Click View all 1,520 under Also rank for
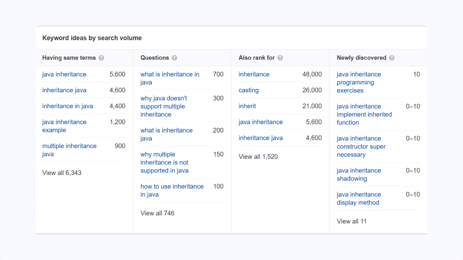This screenshot has height=260, width=463. 258,157
